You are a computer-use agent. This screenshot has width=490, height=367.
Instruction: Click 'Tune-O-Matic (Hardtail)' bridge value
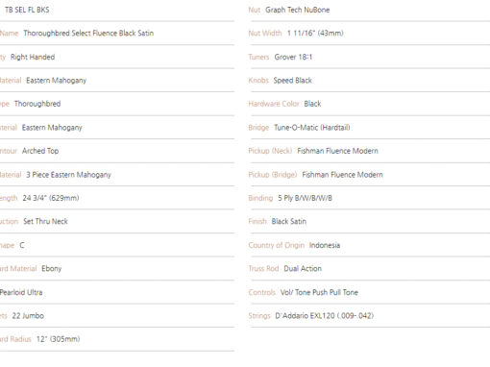coord(312,128)
